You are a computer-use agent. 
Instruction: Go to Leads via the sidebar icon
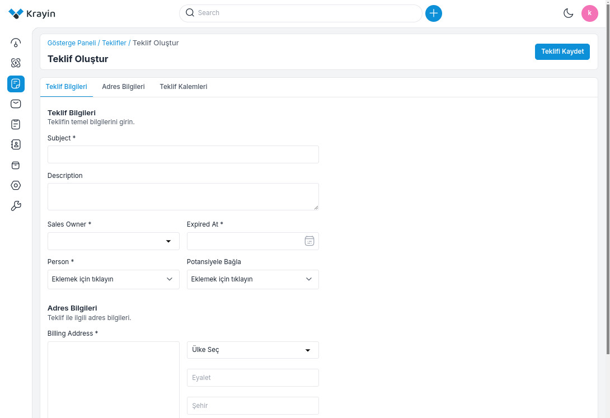coord(16,63)
